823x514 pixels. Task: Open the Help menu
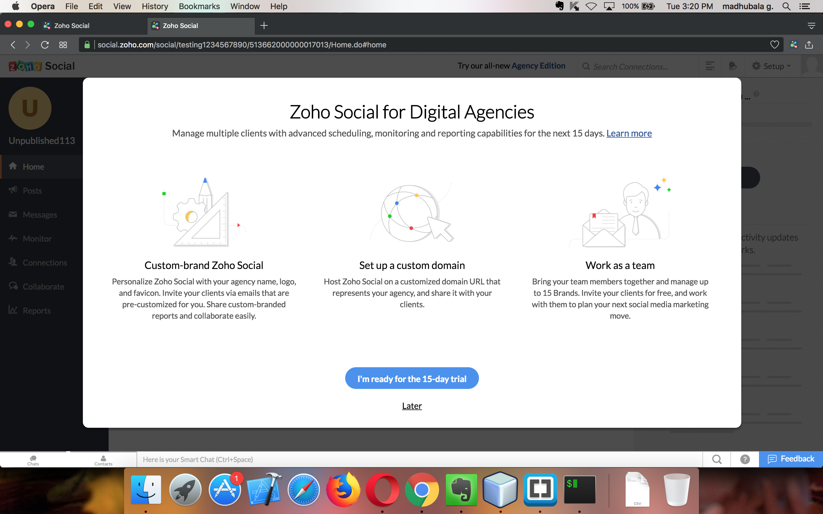coord(279,6)
